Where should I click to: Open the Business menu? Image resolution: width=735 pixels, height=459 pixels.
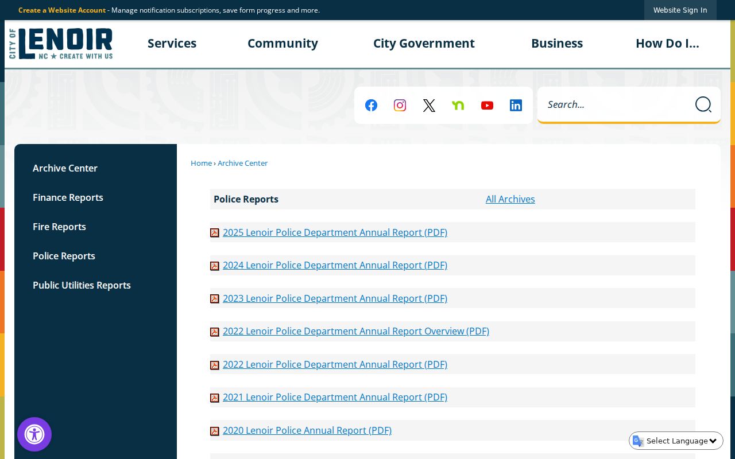pyautogui.click(x=557, y=44)
